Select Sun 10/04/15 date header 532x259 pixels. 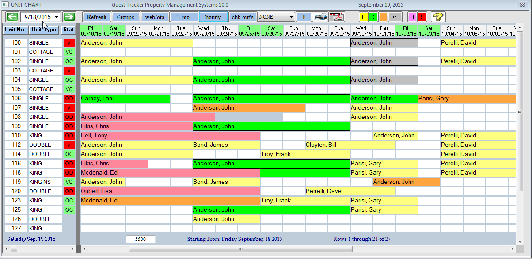click(451, 31)
